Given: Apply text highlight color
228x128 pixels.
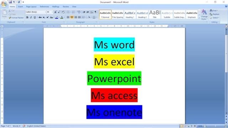Looking at the screenshot, I should 57,17.
